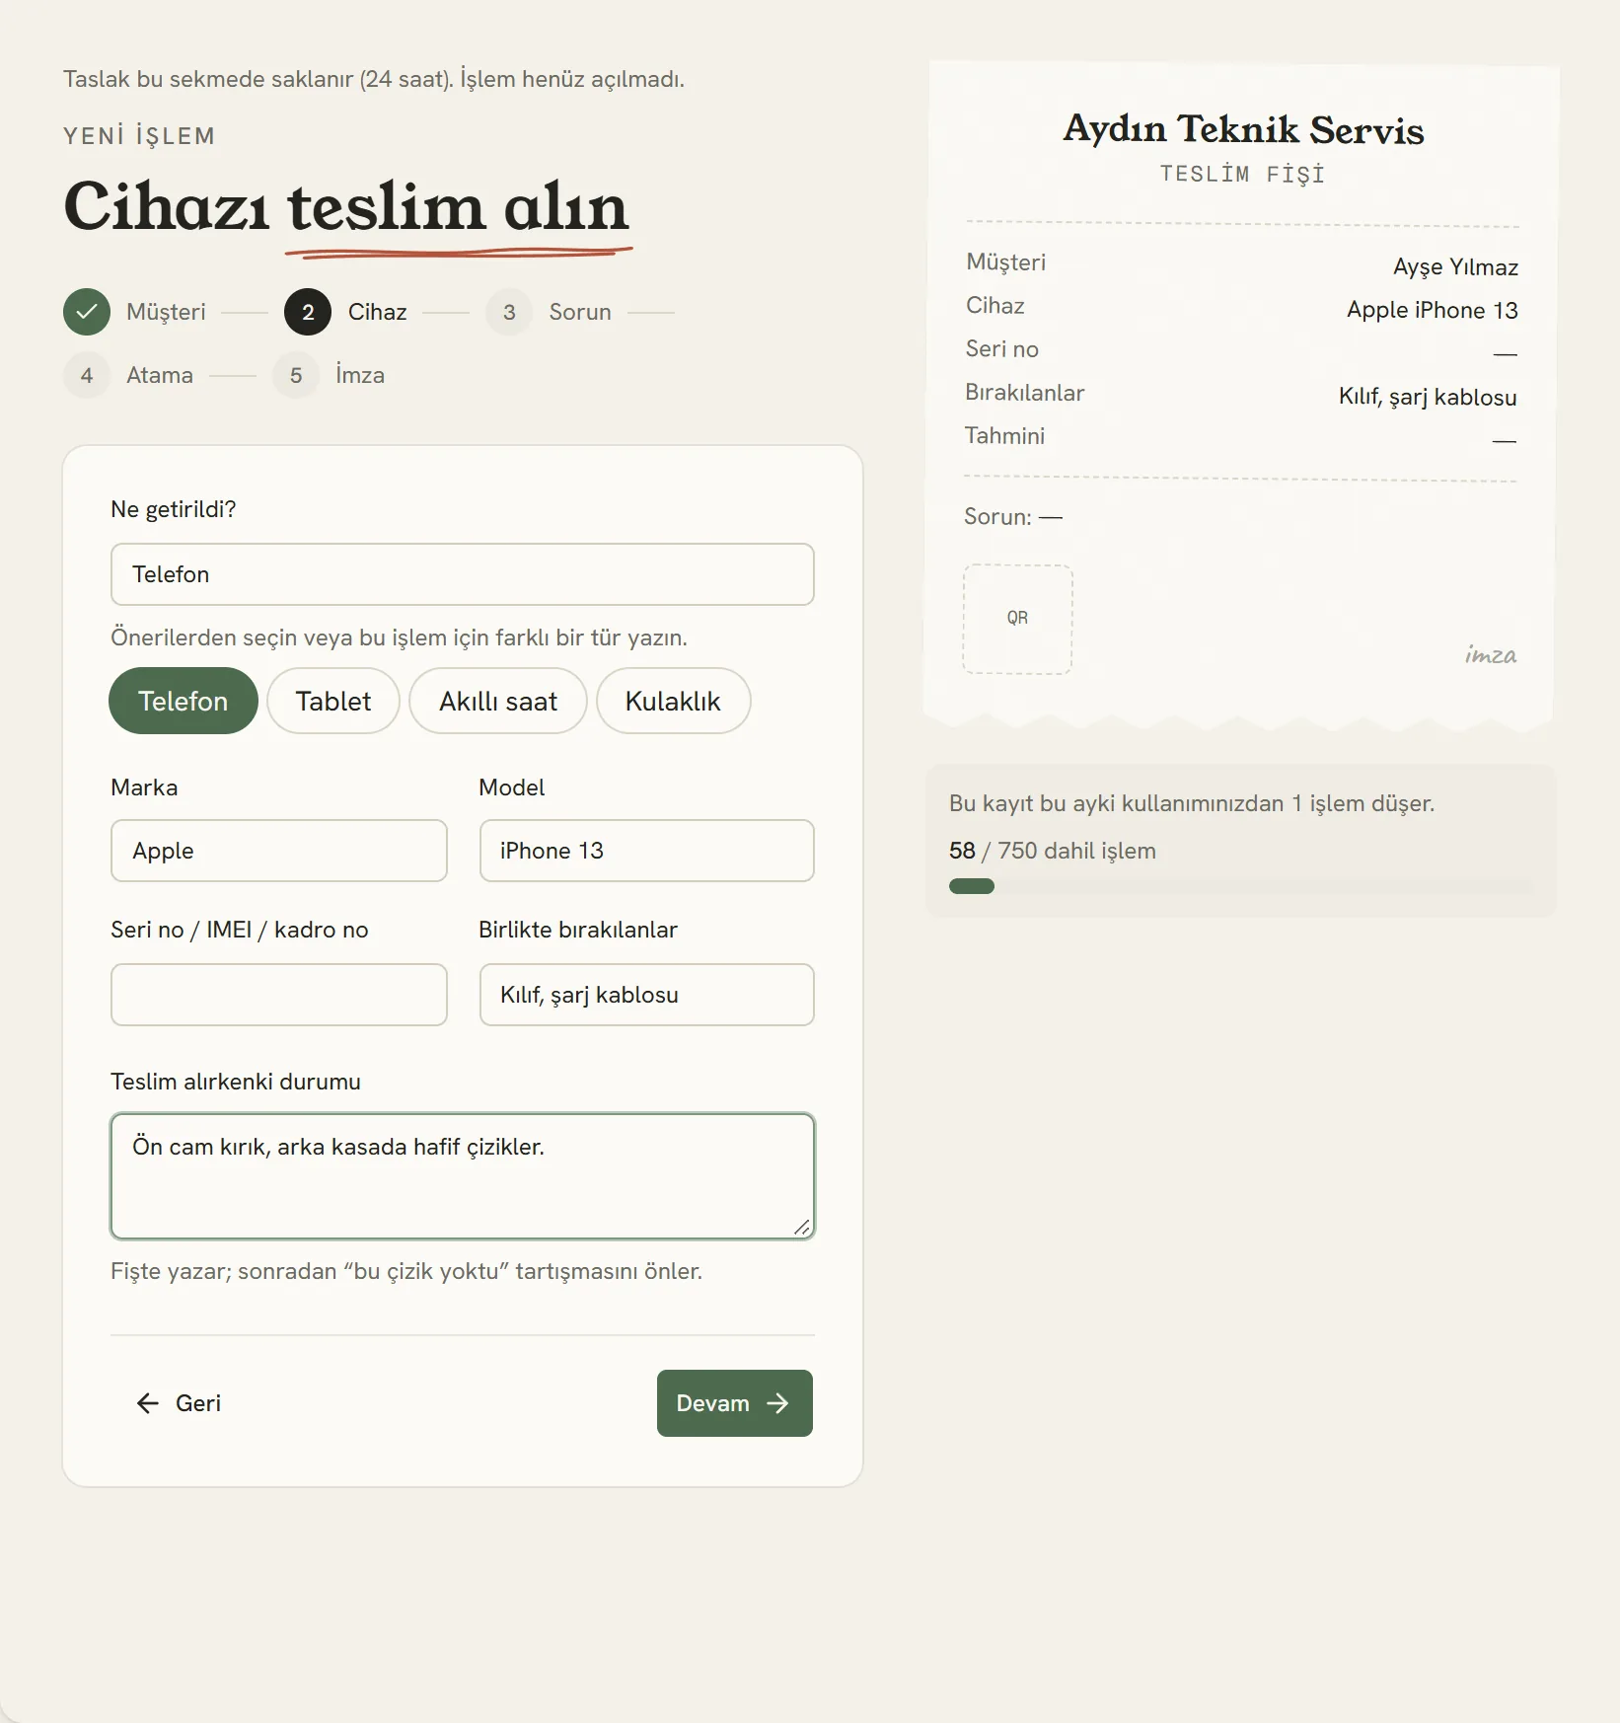Click the '58 / 750 dahil işlem' text
Screen dimensions: 1620x1723
pyautogui.click(x=1053, y=851)
